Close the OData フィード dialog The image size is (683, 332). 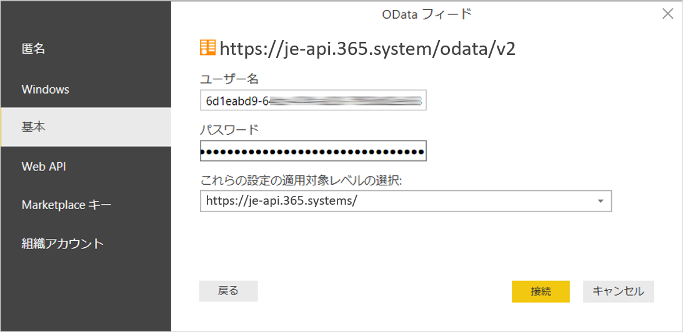(668, 14)
